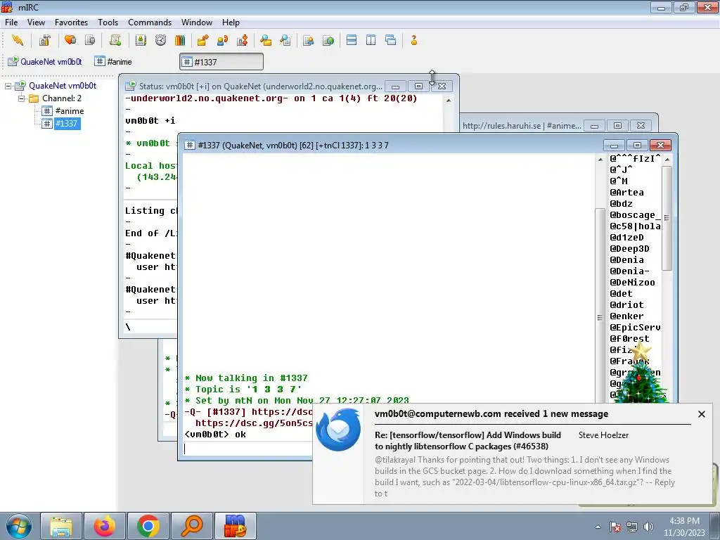The image size is (720, 540).
Task: Open DCC Options toolbar icon
Action: click(243, 40)
